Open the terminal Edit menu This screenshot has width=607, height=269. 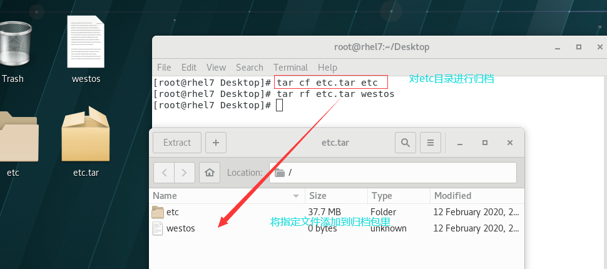point(189,68)
